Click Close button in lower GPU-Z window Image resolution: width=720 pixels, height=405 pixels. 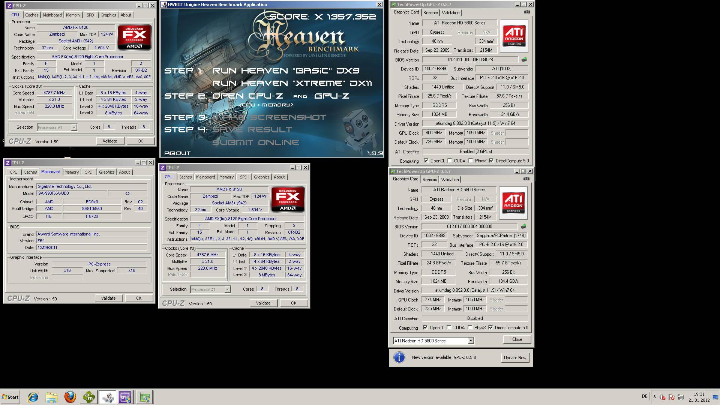(x=517, y=339)
